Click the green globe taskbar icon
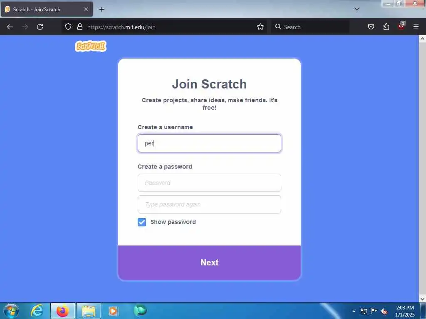This screenshot has height=319, width=426. click(140, 311)
